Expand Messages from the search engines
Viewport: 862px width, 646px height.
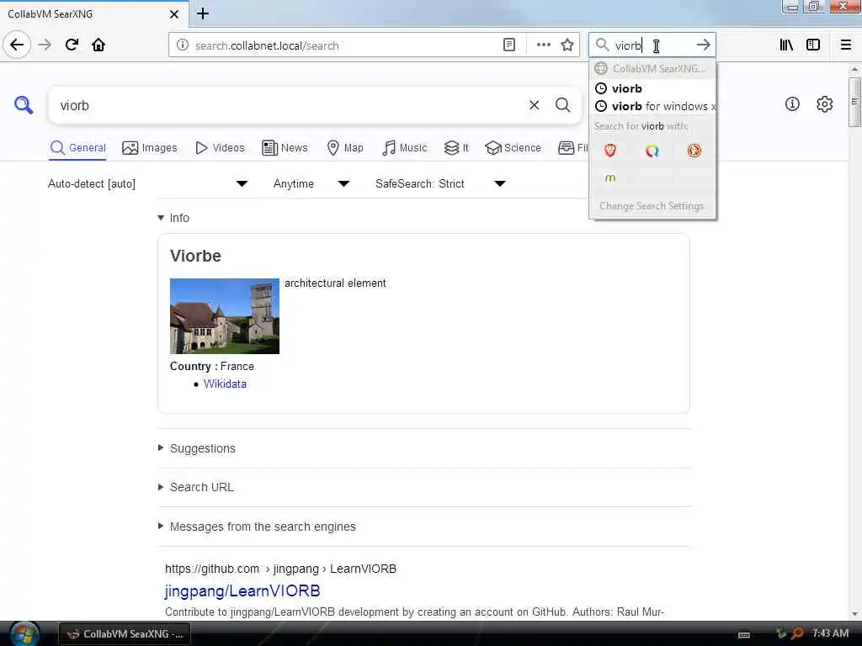[x=257, y=527]
